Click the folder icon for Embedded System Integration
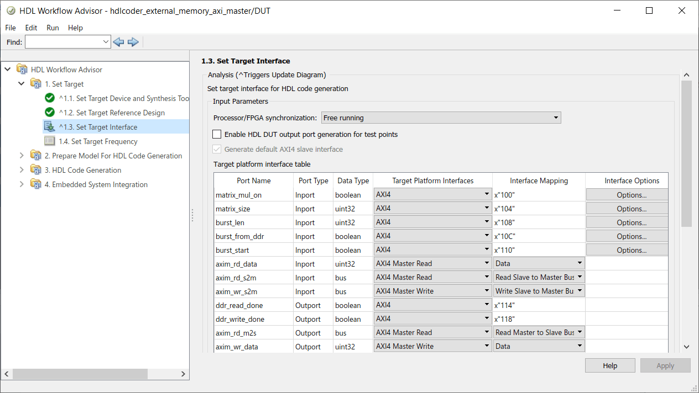 pyautogui.click(x=35, y=184)
